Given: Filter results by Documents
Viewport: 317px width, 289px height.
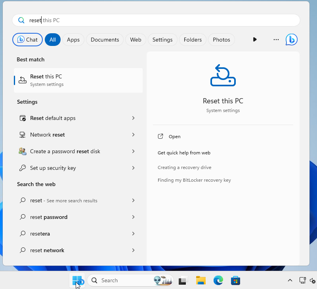Looking at the screenshot, I should [x=105, y=40].
